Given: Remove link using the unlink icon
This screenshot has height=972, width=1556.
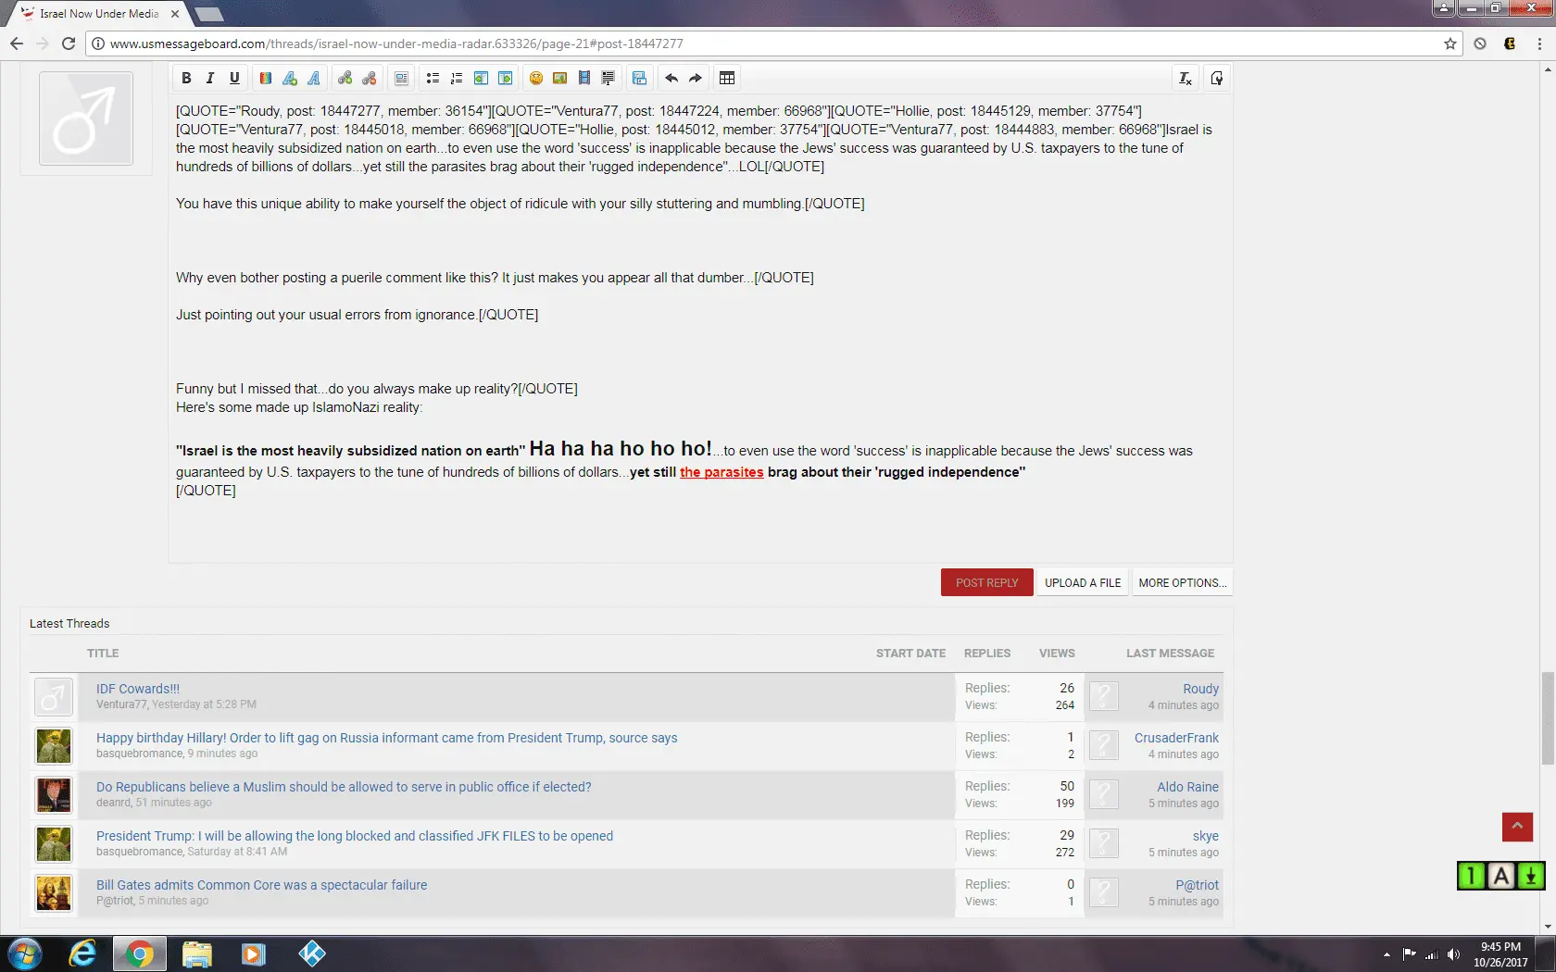Looking at the screenshot, I should click(x=369, y=79).
